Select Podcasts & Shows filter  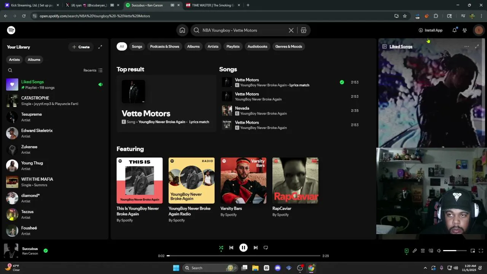point(164,46)
